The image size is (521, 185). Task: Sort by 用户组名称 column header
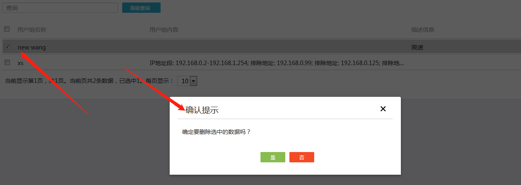(32, 30)
